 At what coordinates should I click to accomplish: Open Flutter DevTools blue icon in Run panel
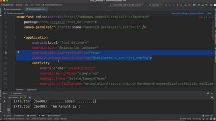pyautogui.click(x=30, y=97)
